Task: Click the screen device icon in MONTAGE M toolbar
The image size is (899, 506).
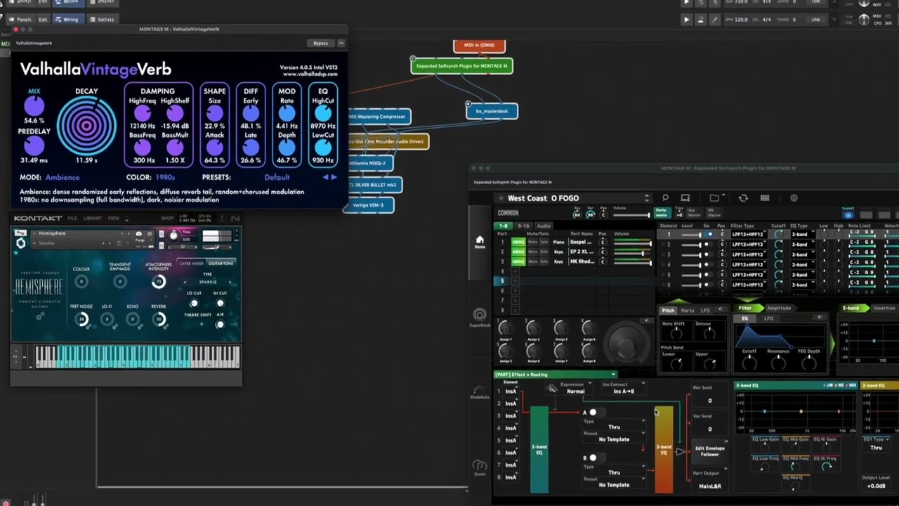Action: coord(685,198)
